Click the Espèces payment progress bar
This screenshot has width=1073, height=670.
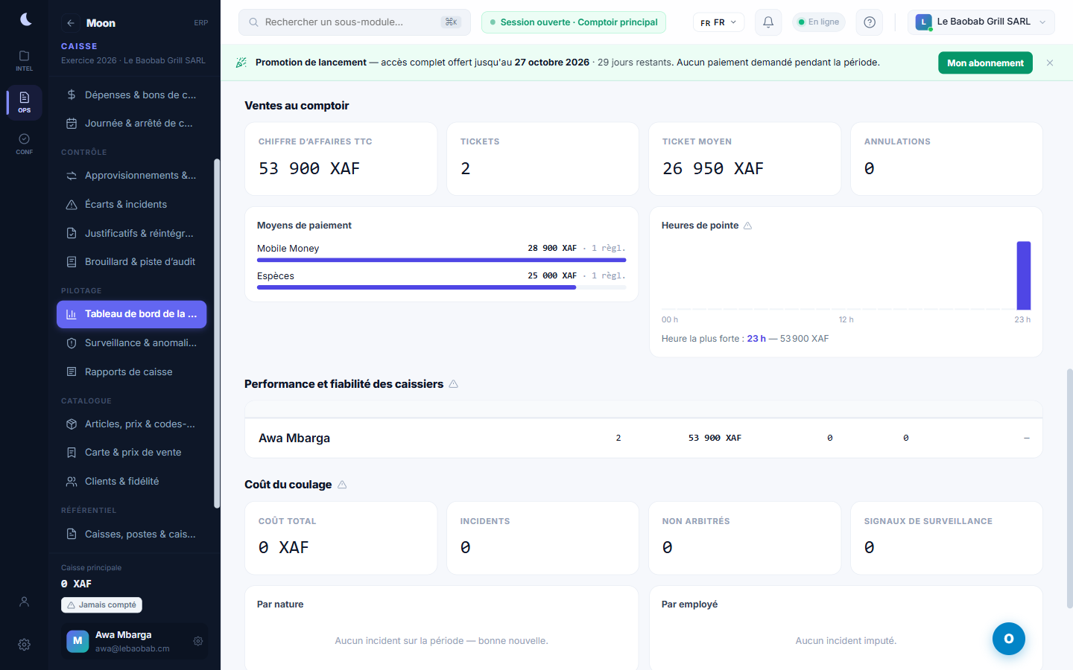click(x=442, y=287)
